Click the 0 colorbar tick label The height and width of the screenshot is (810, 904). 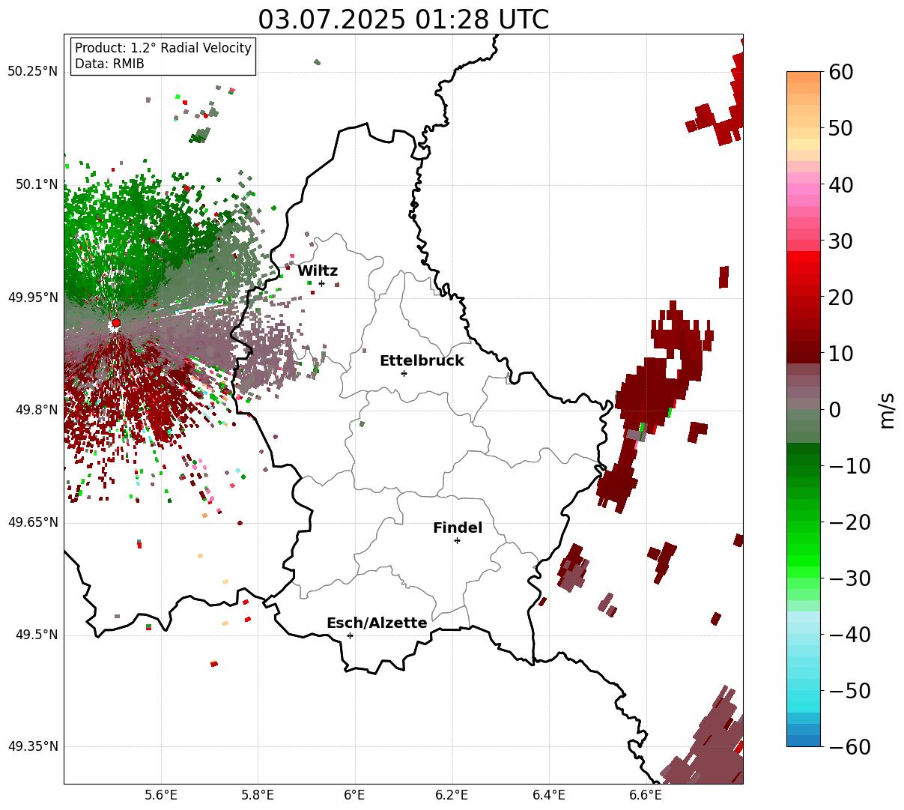coord(834,410)
